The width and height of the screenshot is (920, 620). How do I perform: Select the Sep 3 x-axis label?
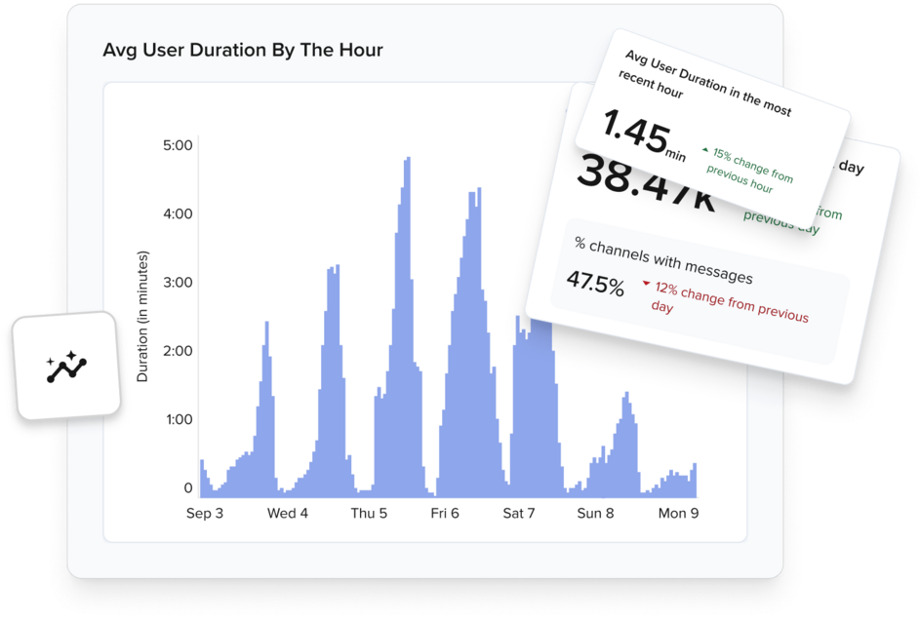tap(205, 513)
